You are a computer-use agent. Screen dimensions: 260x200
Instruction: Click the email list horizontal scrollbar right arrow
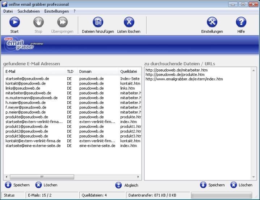[139, 177]
